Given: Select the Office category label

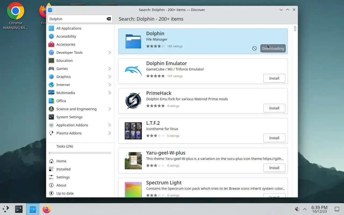Looking at the screenshot, I should [61, 101].
